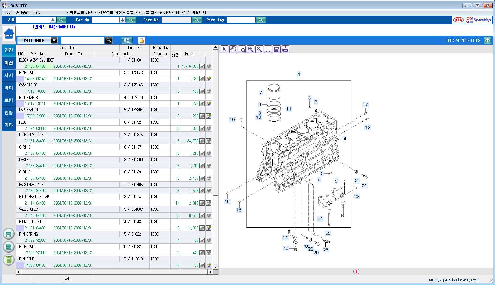Click the part name search text field
Screen dimensions: 495x285
coord(82,40)
